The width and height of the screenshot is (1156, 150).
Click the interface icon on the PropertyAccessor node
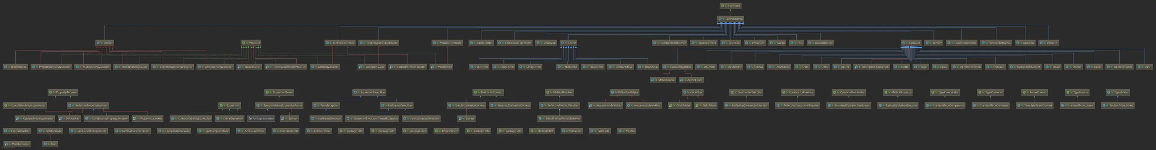point(51,93)
